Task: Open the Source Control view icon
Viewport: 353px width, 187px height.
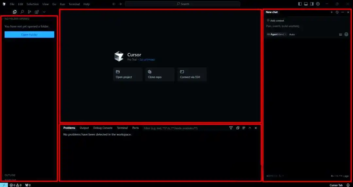Action: (29, 12)
